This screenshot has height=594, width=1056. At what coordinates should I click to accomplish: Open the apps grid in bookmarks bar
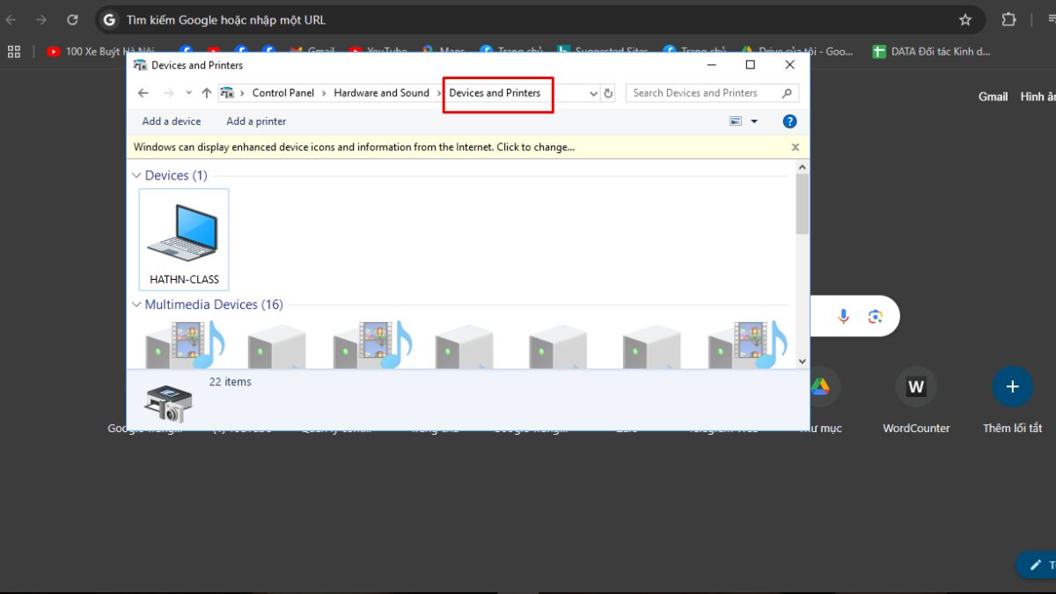pos(13,52)
